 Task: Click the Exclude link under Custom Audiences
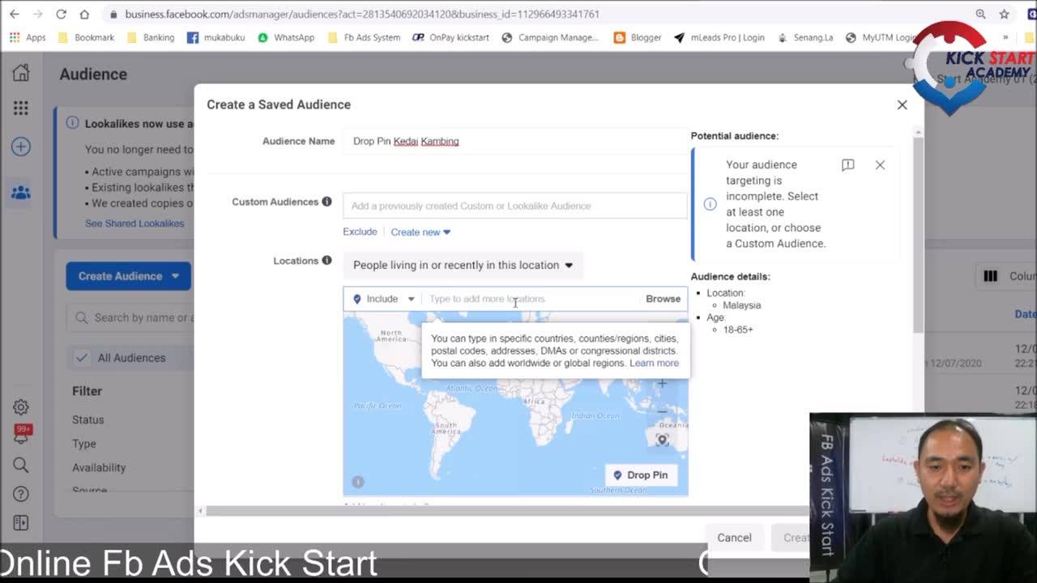pyautogui.click(x=360, y=232)
